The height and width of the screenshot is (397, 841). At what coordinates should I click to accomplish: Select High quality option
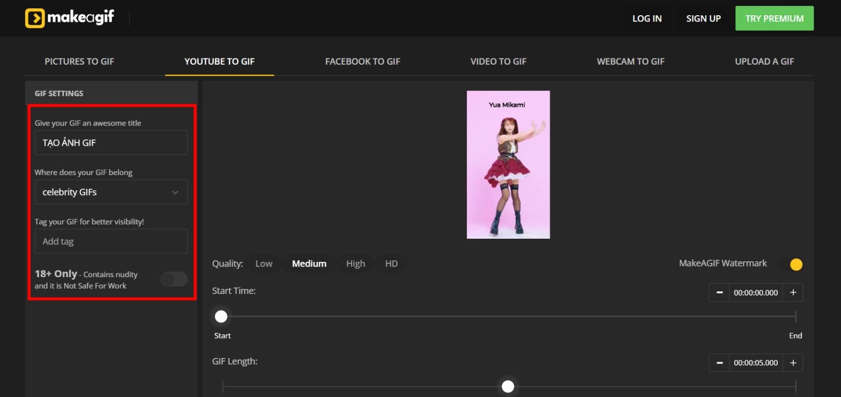355,264
